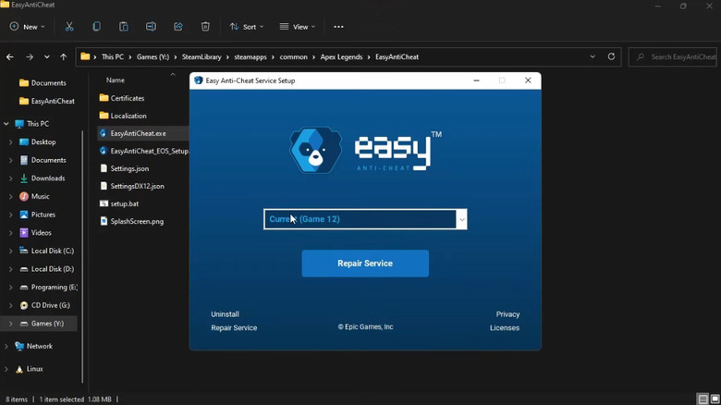
Task: Open the Privacy link
Action: [x=507, y=314]
